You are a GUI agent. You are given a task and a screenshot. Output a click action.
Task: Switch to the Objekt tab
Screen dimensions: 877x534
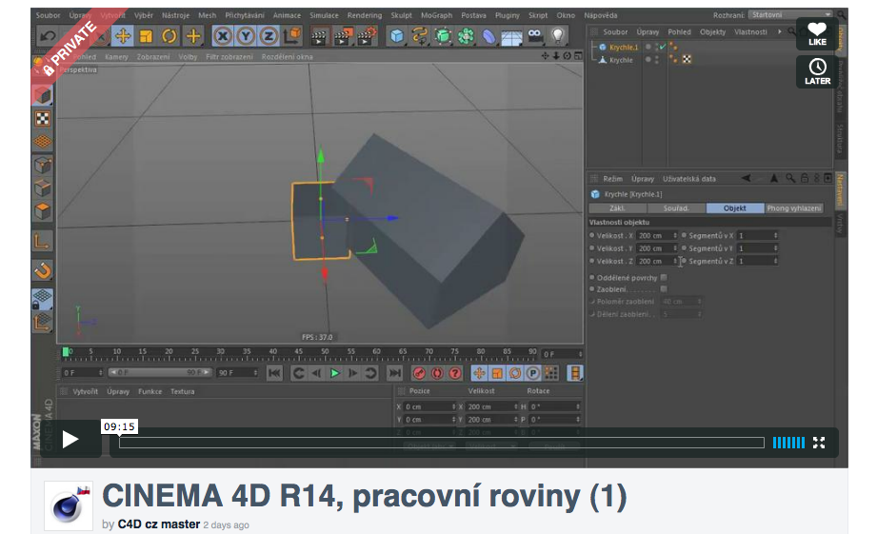point(734,208)
